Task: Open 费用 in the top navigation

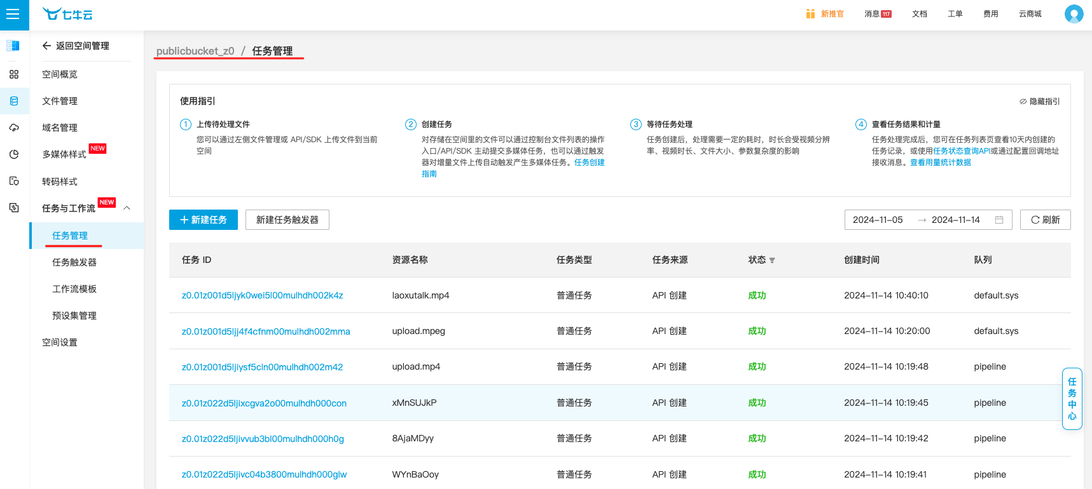Action: pyautogui.click(x=991, y=14)
